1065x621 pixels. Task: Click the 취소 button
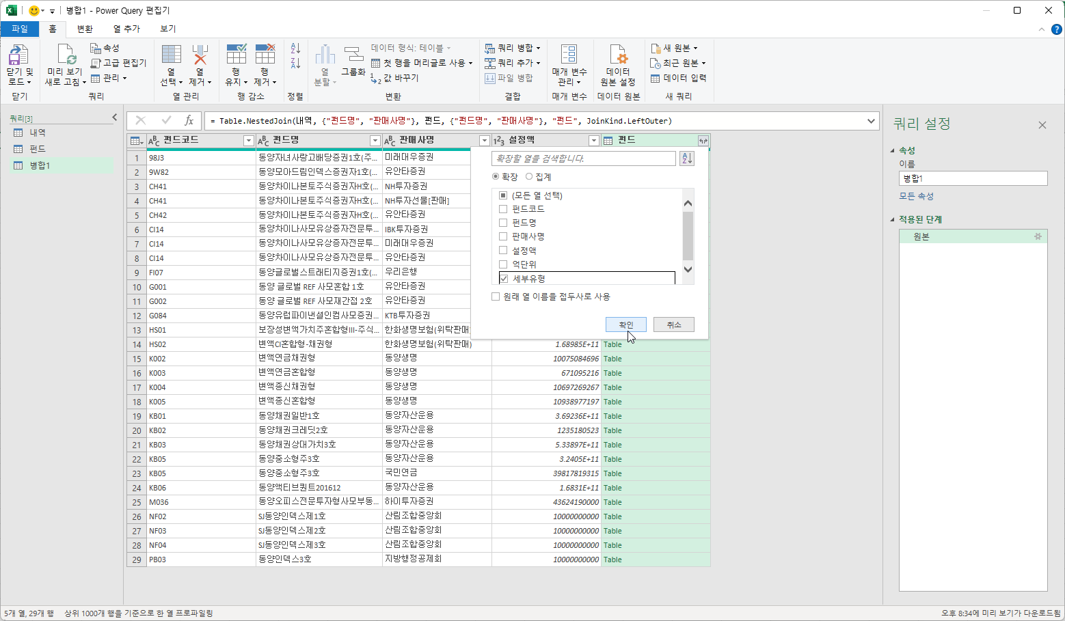[674, 325]
